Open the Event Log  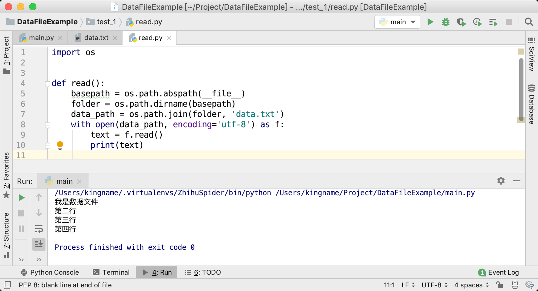click(x=499, y=272)
